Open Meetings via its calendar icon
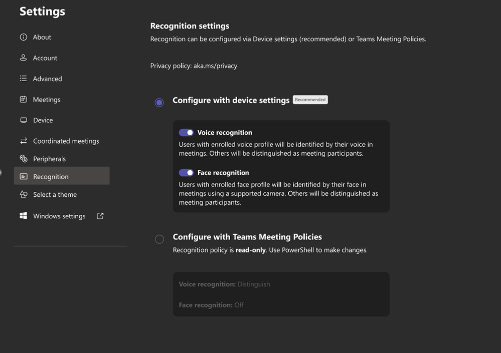The image size is (501, 353). coord(23,99)
